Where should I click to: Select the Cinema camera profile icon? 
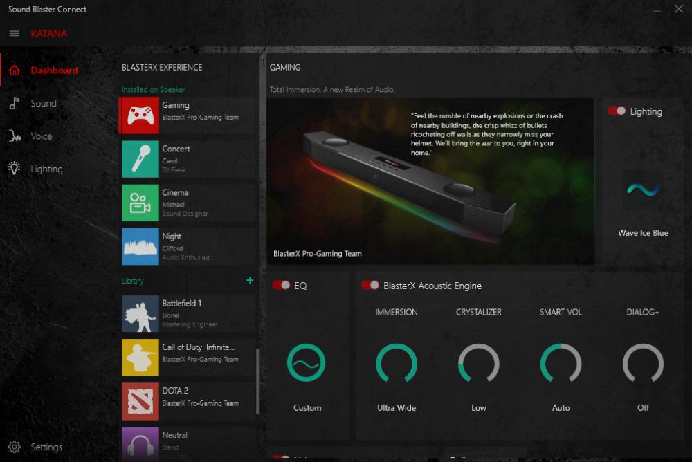[140, 203]
